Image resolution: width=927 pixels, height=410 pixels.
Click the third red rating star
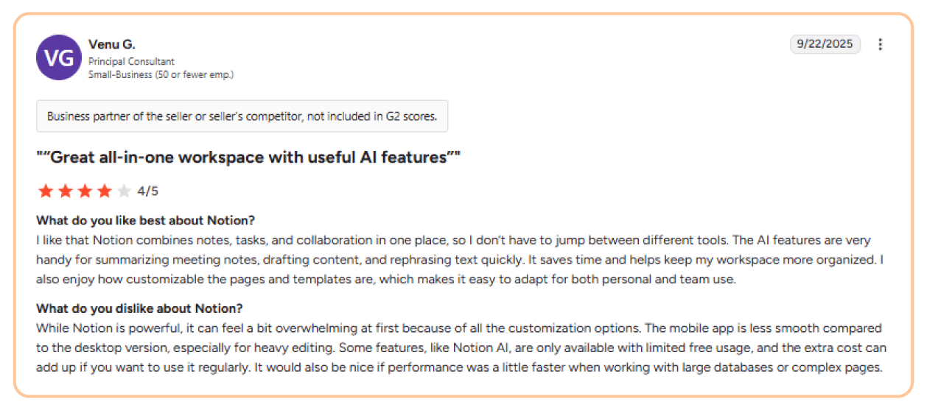click(x=85, y=191)
